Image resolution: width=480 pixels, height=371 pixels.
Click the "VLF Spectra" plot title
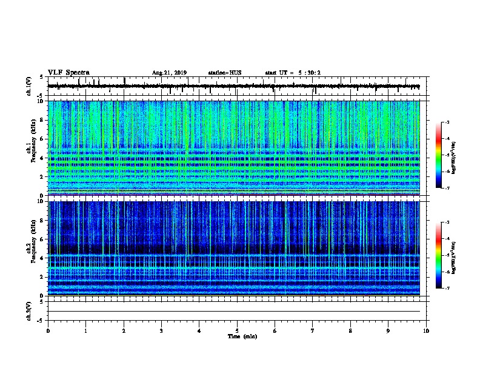click(x=68, y=73)
